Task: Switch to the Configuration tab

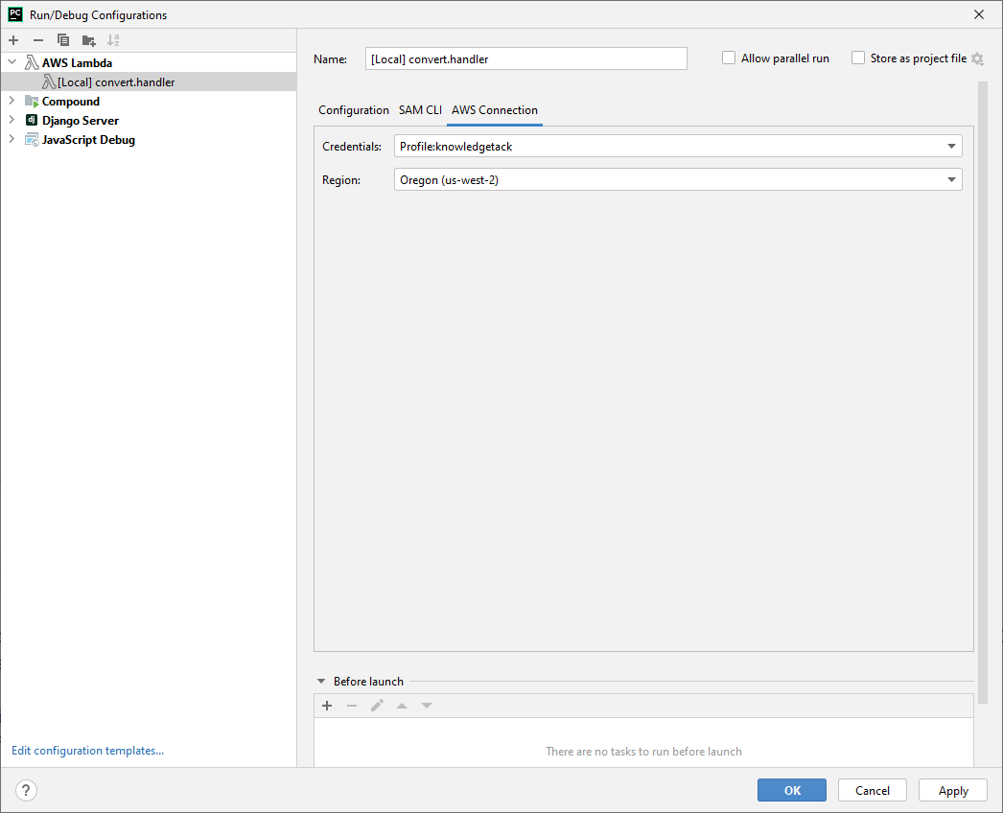Action: point(354,110)
